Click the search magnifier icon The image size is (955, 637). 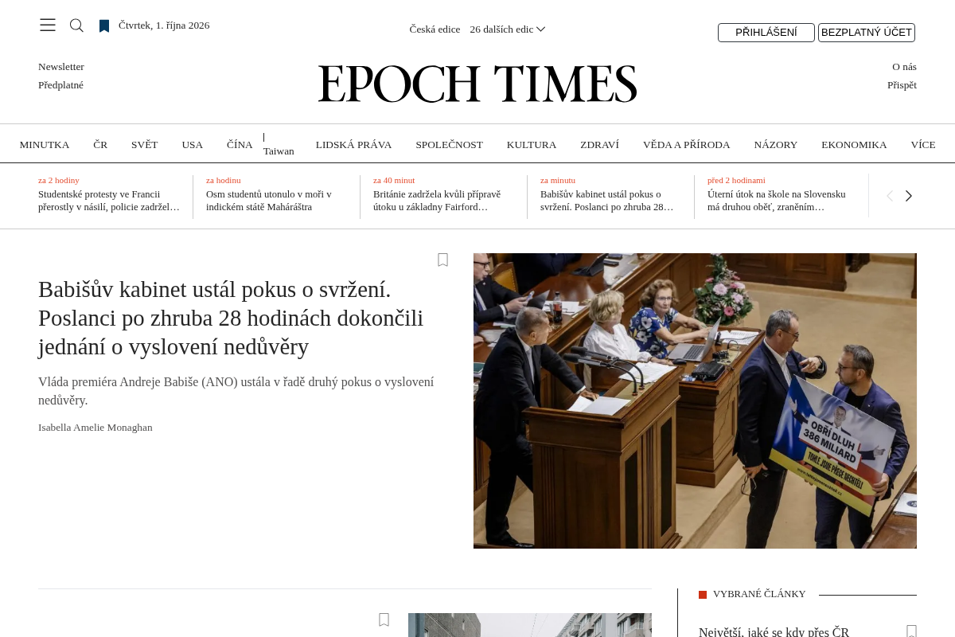(76, 25)
